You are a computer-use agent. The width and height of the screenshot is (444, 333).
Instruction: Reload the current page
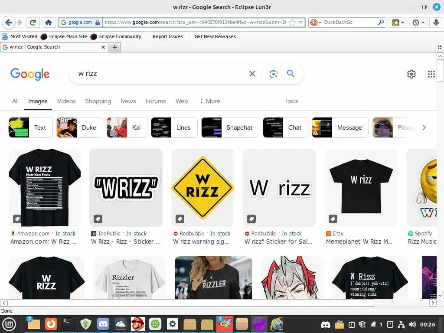click(x=33, y=23)
